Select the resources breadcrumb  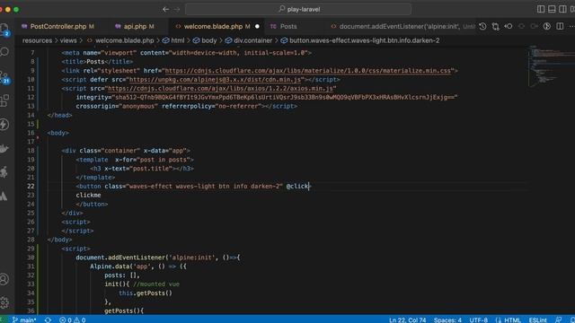37,40
